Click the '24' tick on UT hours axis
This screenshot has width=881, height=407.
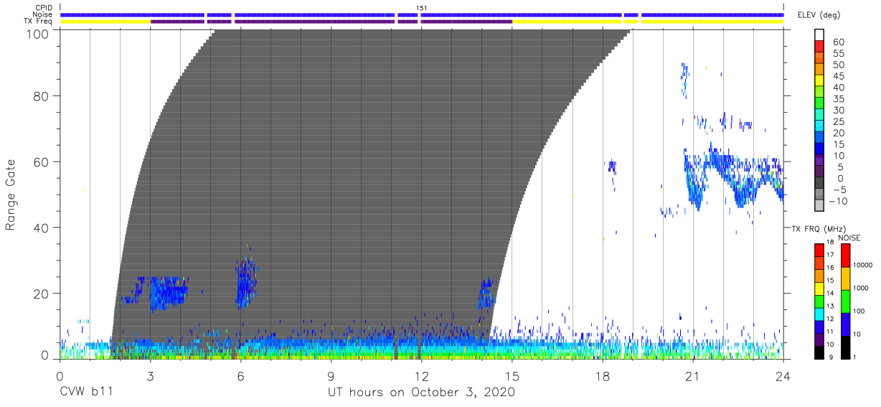tap(783, 375)
